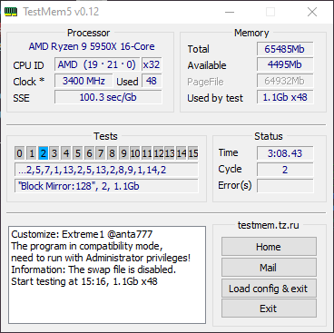
Task: Select test number 0 box
Action: click(x=20, y=153)
